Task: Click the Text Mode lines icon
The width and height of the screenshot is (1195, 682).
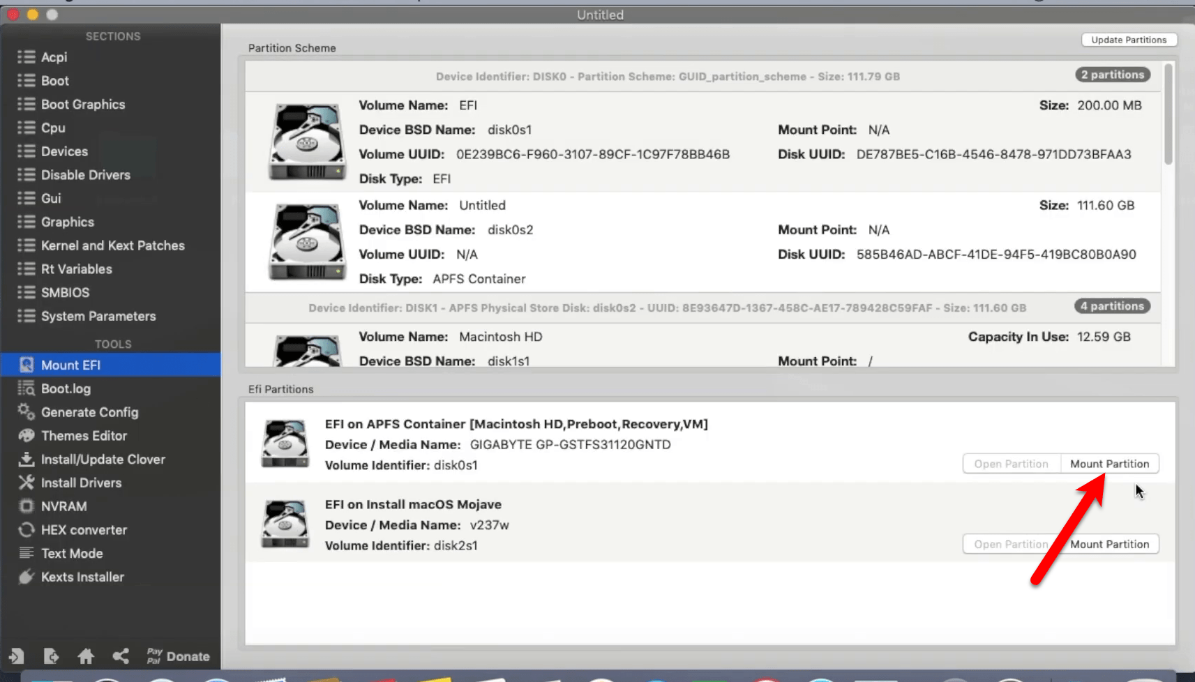Action: [27, 553]
